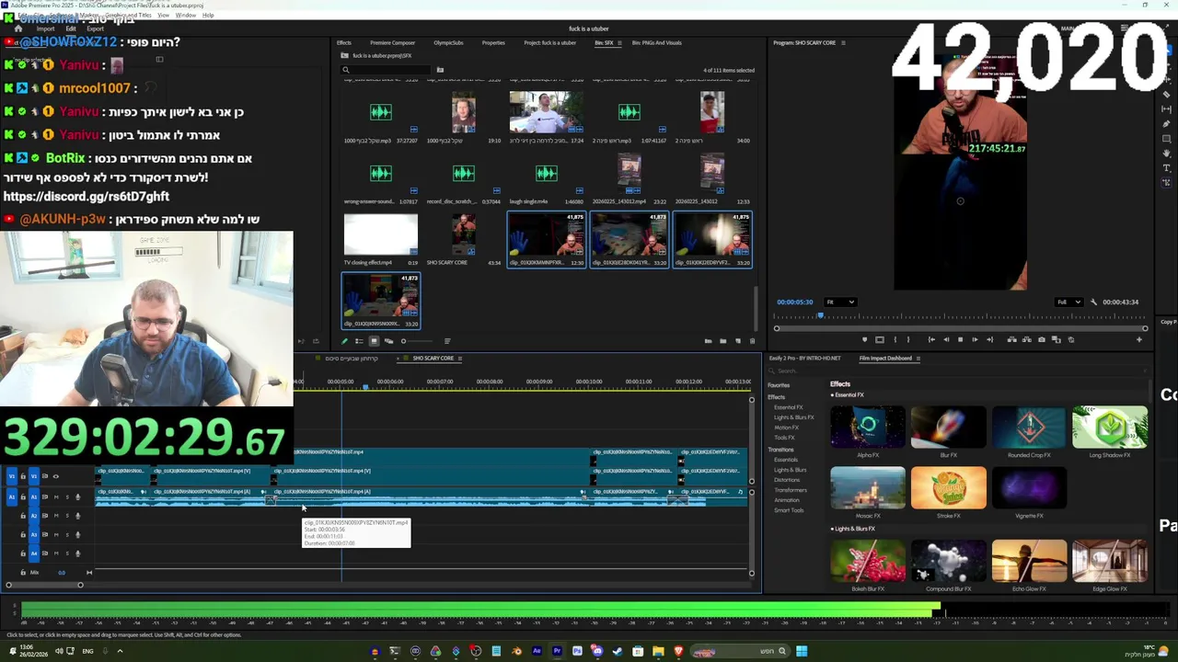Open Film Impact Dashboard panel menu

(x=918, y=359)
